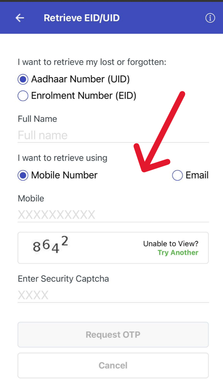Image resolution: width=223 pixels, height=386 pixels.
Task: Click the Enter Security Captcha label
Action: pyautogui.click(x=63, y=279)
